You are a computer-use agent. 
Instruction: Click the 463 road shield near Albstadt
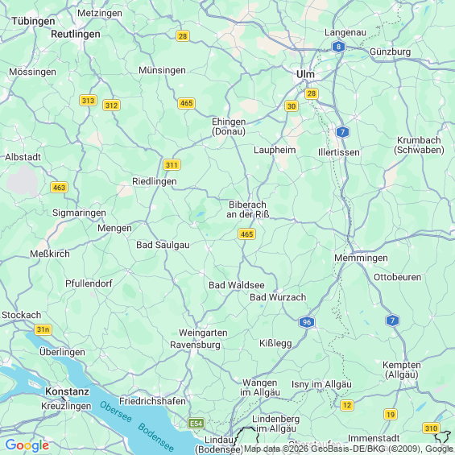pos(60,188)
